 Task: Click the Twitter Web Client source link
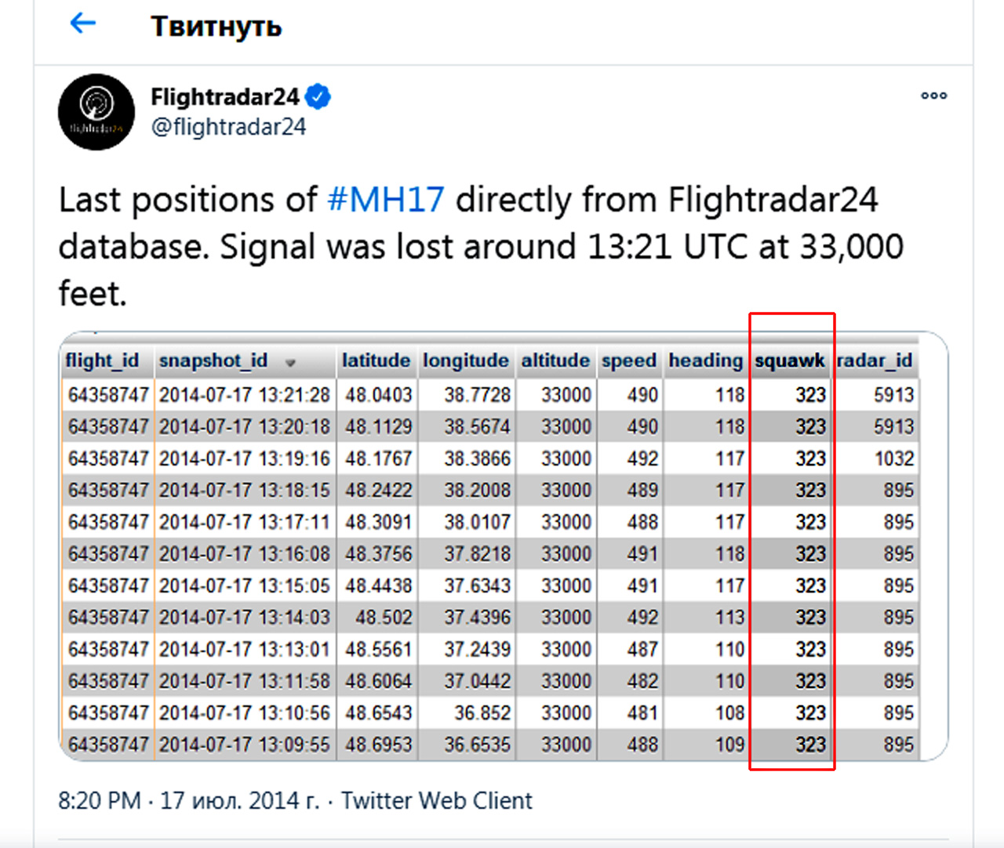[436, 800]
